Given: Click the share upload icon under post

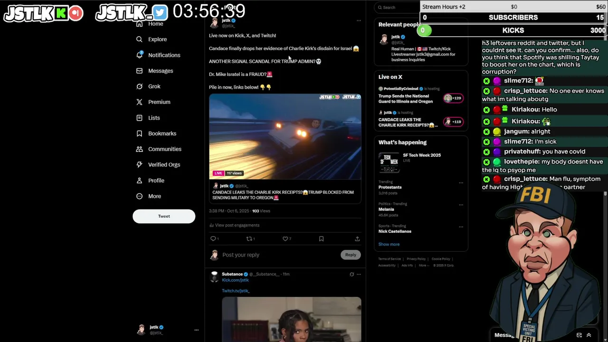Looking at the screenshot, I should point(357,239).
